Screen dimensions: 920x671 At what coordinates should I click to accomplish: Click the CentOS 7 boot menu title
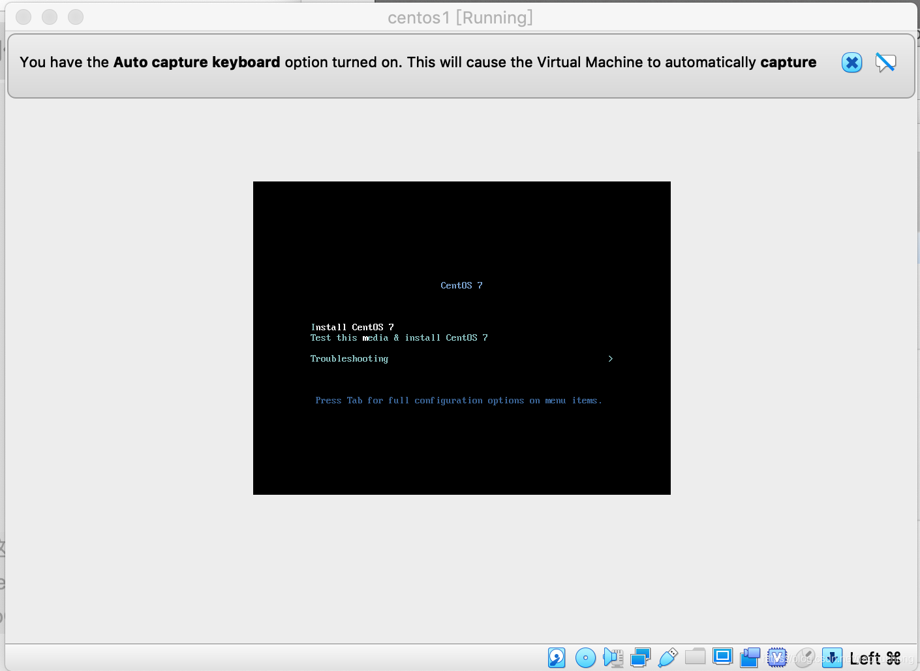coord(461,285)
